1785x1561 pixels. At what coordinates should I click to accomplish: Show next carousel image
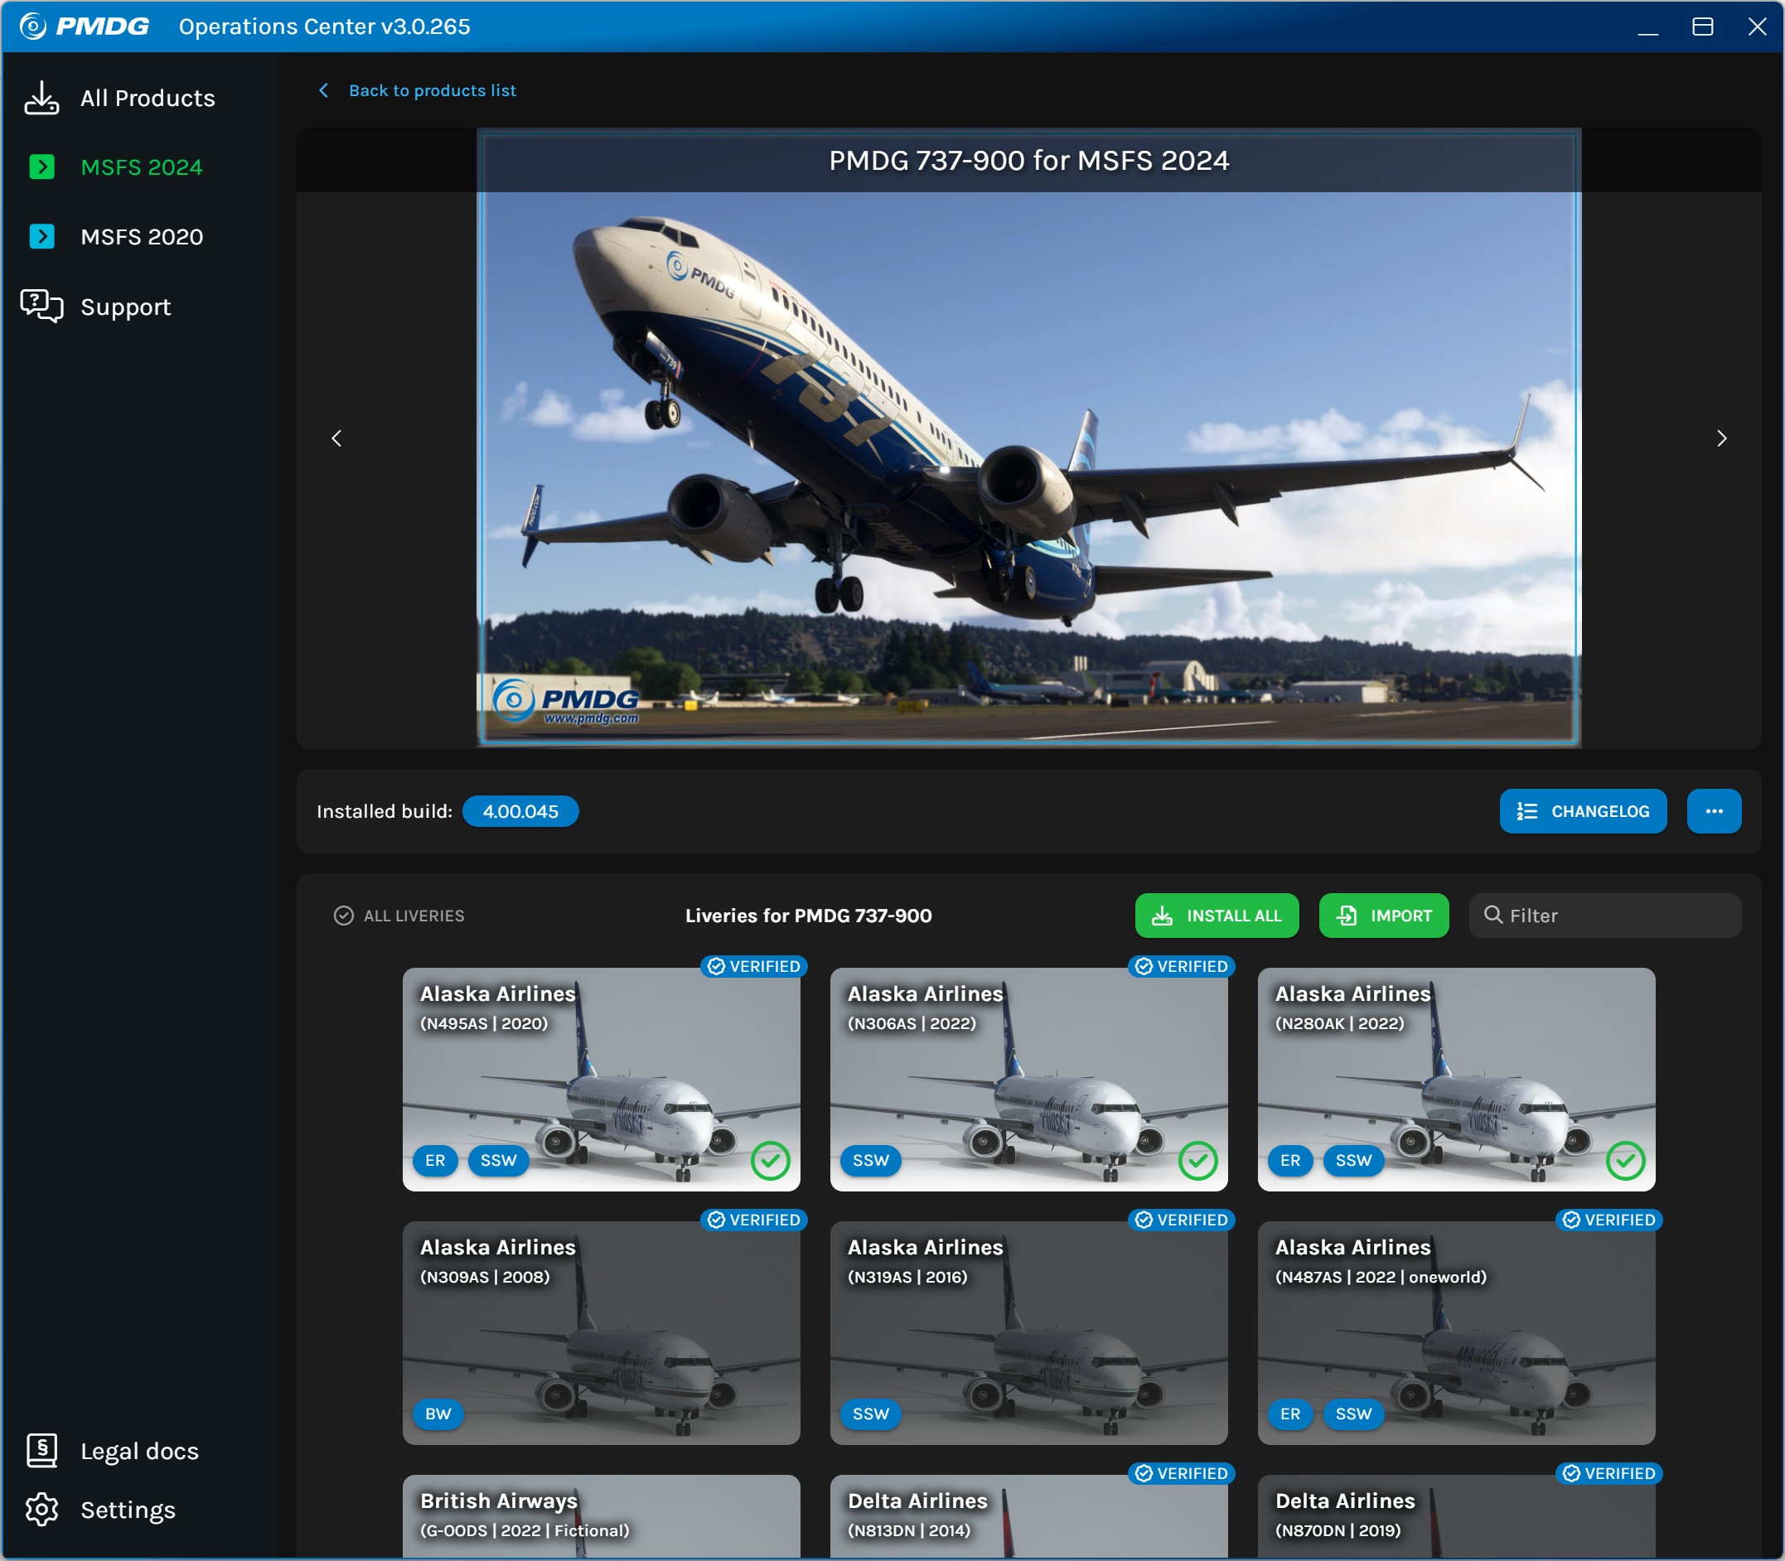(1721, 438)
